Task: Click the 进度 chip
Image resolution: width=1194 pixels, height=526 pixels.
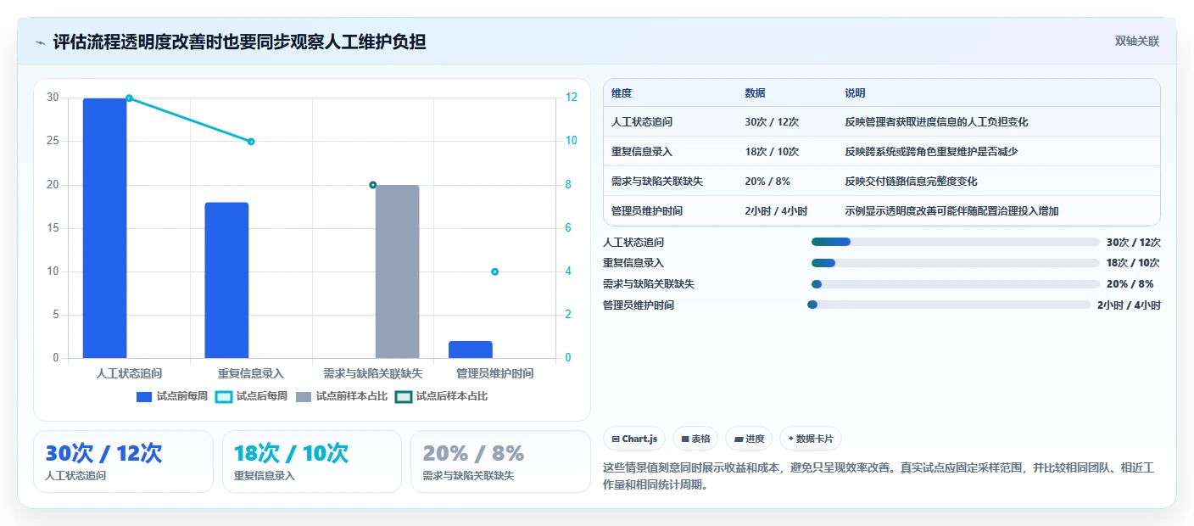Action: (x=749, y=439)
